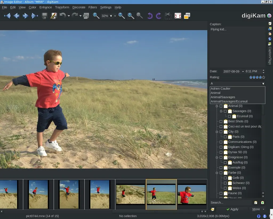Click the Apply button

(x=232, y=209)
